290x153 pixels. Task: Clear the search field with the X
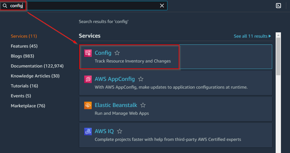point(162,6)
